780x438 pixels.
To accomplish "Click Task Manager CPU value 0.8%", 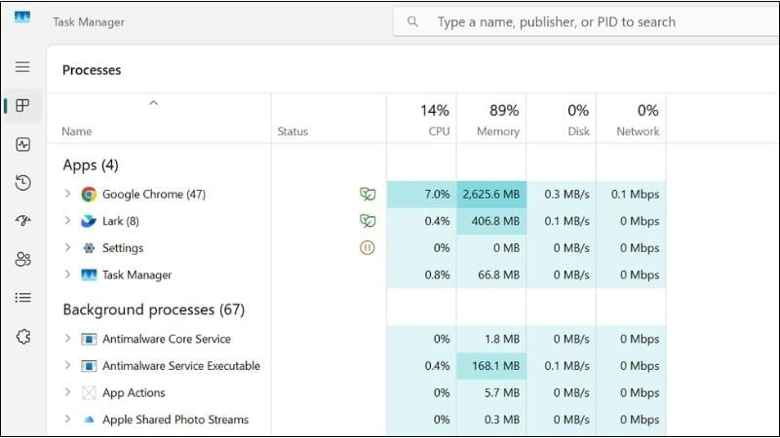I will (437, 274).
